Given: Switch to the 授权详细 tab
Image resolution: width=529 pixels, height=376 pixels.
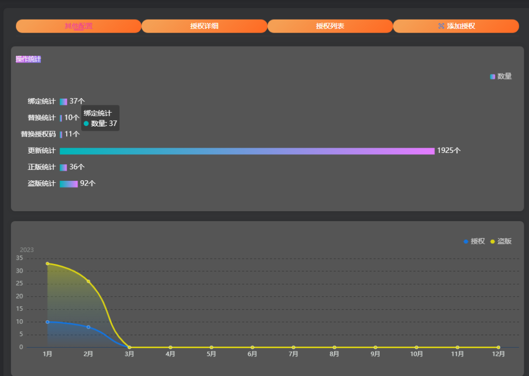Looking at the screenshot, I should click(204, 26).
